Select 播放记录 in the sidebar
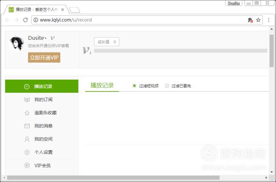Screen dimensions: 276x182 click(x=42, y=86)
